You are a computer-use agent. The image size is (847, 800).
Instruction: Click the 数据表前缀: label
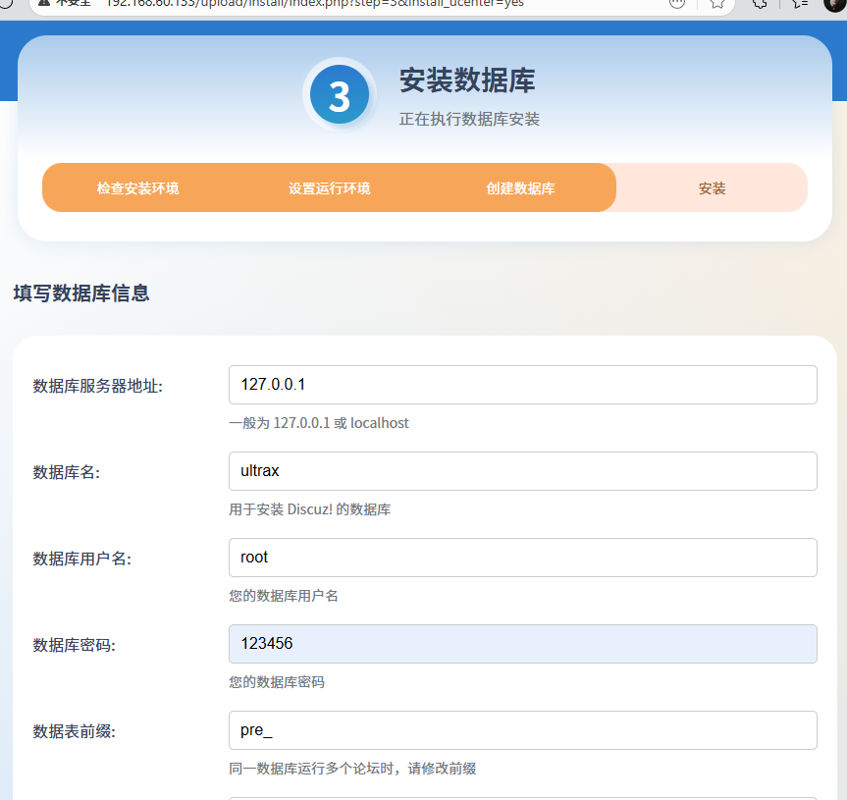74,731
